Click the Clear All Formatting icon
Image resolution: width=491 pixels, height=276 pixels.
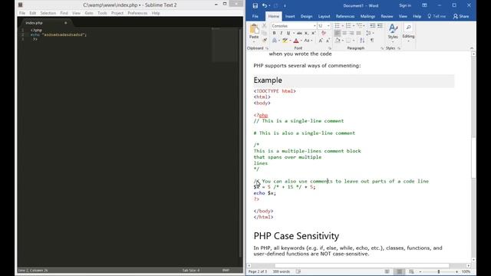324,33
